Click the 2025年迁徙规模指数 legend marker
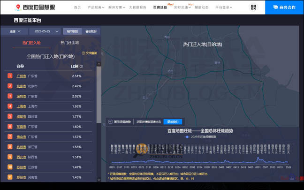 coord(187,137)
